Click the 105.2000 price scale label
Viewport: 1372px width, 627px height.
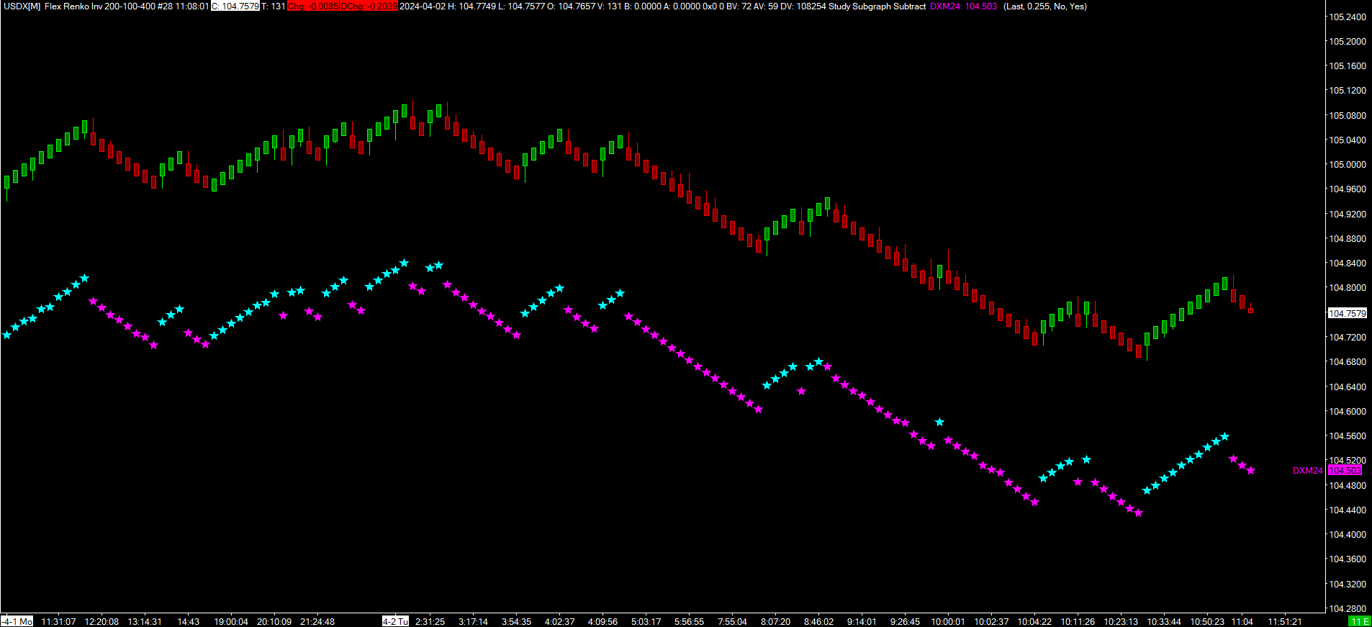coord(1347,41)
